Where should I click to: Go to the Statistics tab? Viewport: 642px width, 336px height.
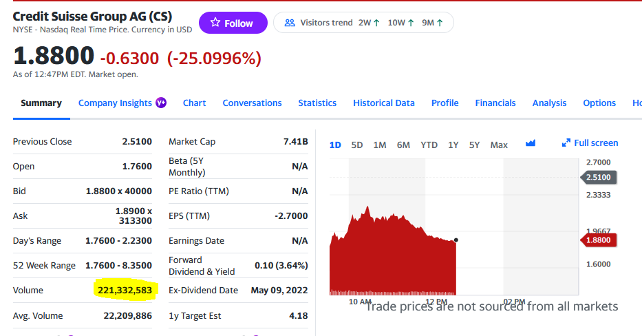tap(317, 103)
